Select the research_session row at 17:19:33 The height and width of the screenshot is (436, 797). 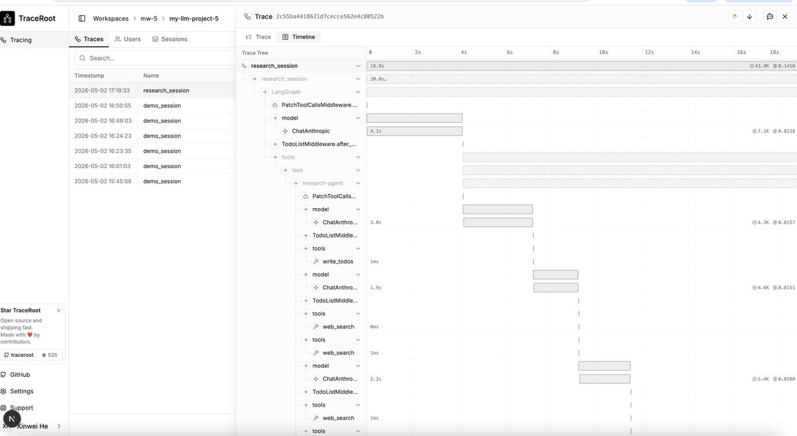coord(152,90)
